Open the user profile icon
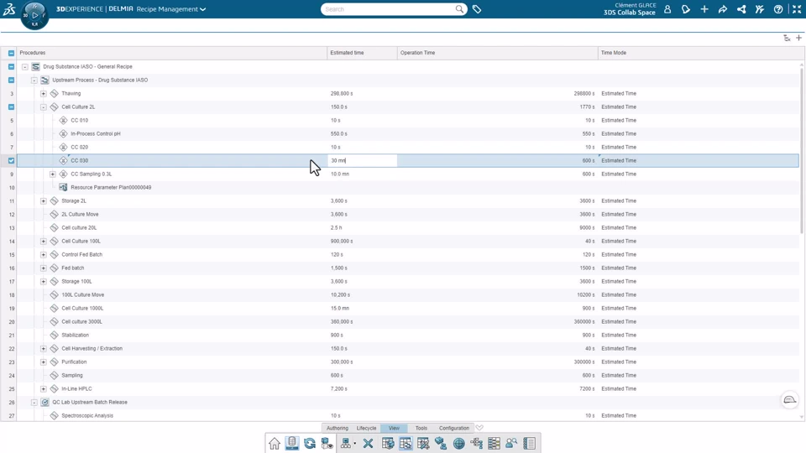Screen dimensions: 806x453 (x=667, y=9)
